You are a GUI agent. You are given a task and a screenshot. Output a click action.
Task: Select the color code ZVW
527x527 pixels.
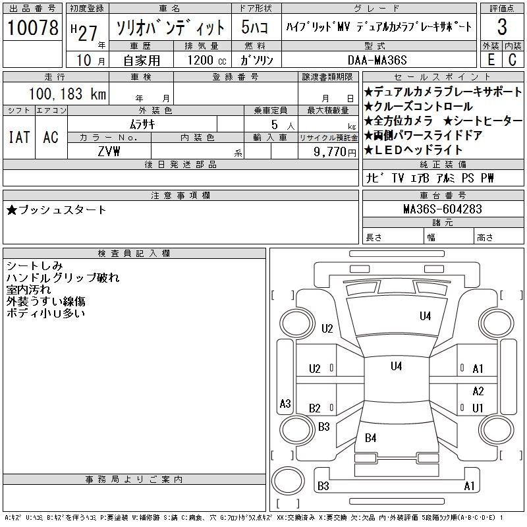(x=109, y=151)
